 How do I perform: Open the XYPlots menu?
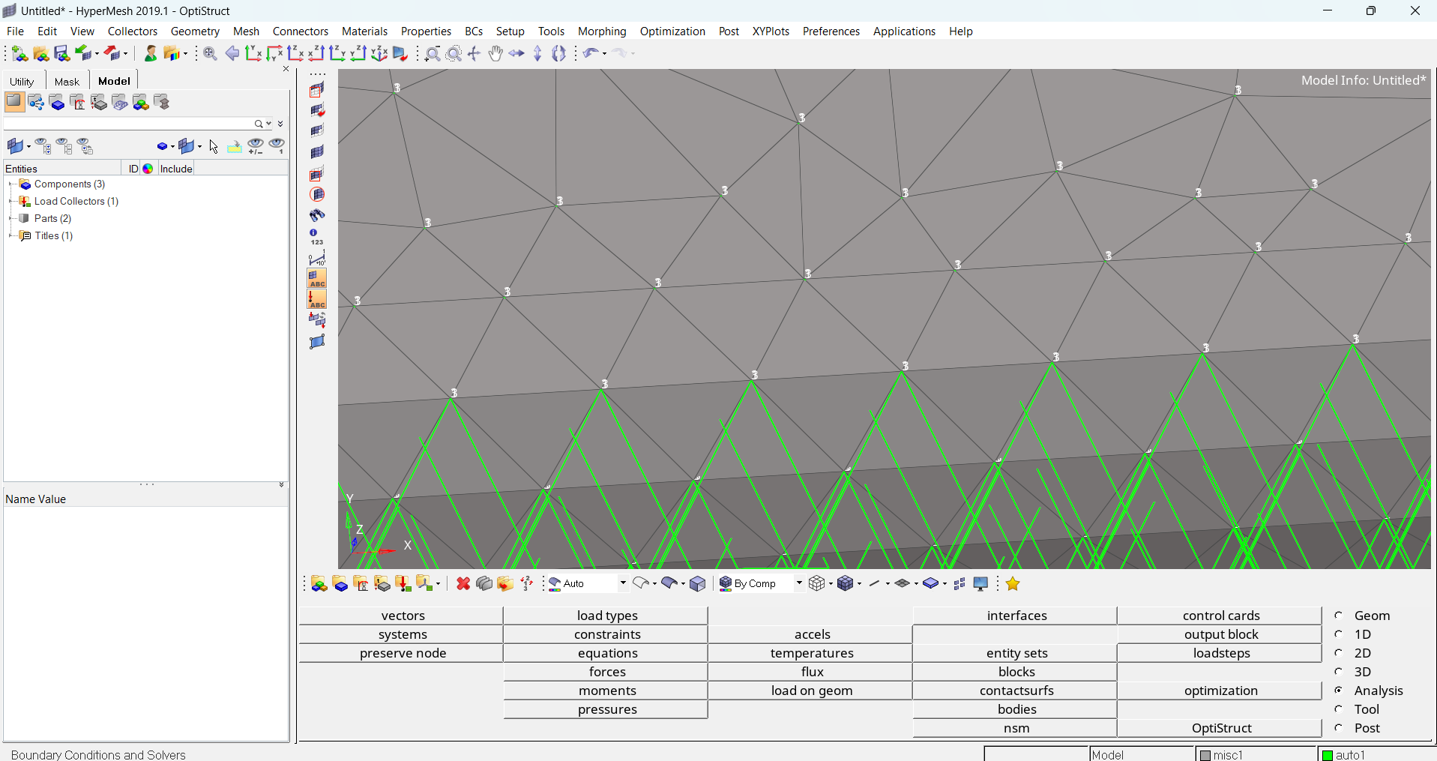(x=771, y=31)
